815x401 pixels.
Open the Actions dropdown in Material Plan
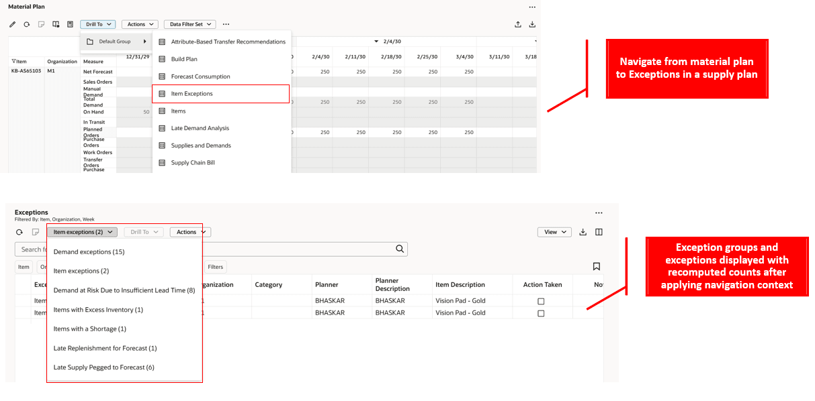pyautogui.click(x=140, y=24)
